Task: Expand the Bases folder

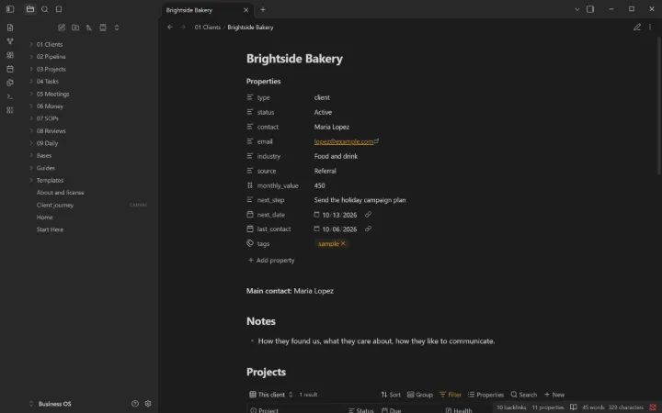Action: pyautogui.click(x=31, y=155)
